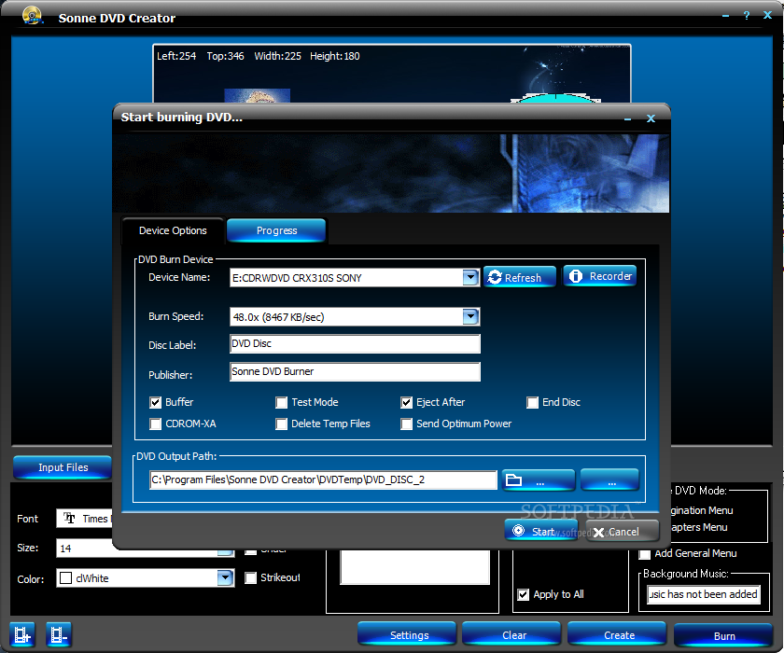The image size is (784, 653).
Task: Click the DVD output path text field
Action: (x=323, y=479)
